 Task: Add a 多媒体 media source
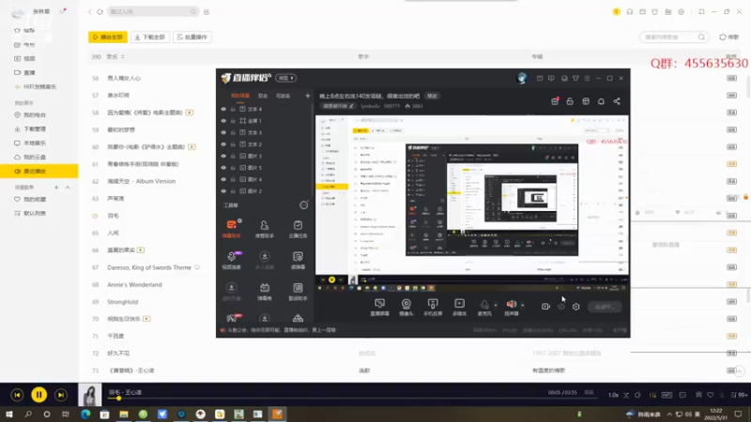(x=459, y=307)
